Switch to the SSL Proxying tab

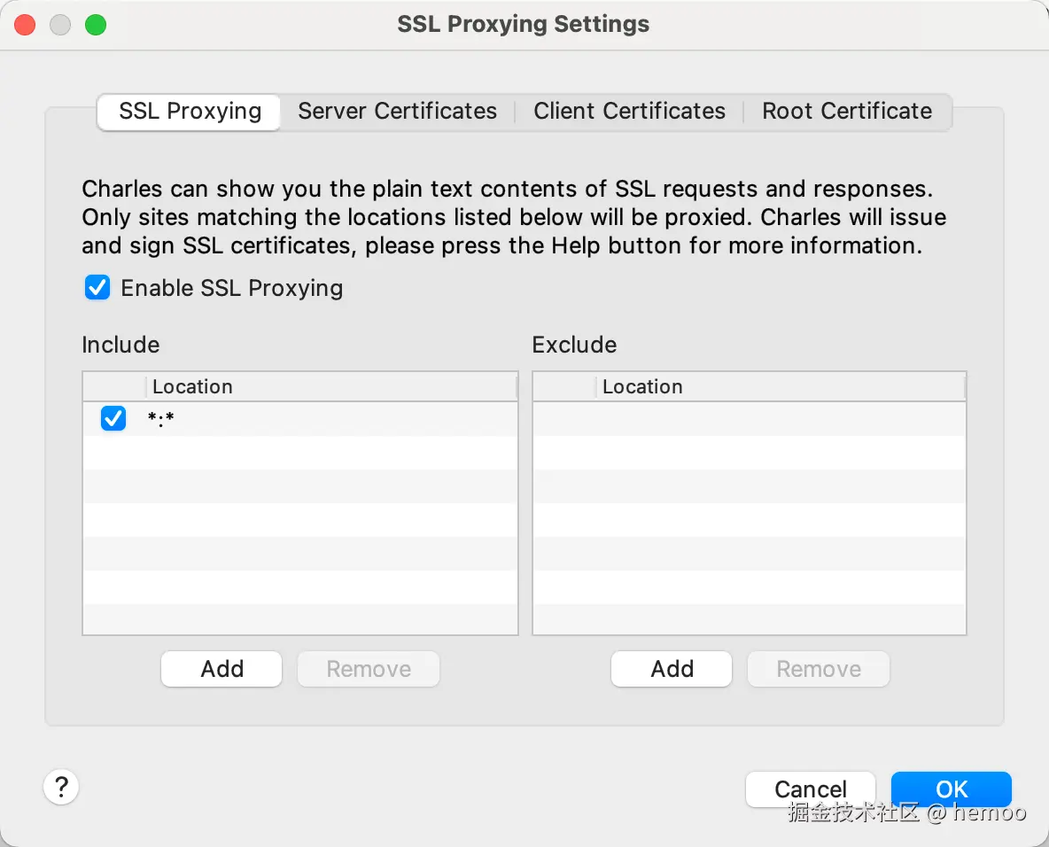coord(190,112)
